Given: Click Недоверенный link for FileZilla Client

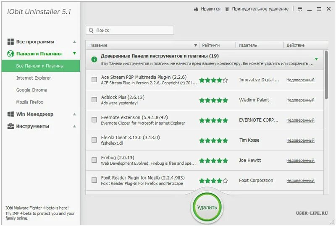Looking at the screenshot, I should click(x=300, y=140).
